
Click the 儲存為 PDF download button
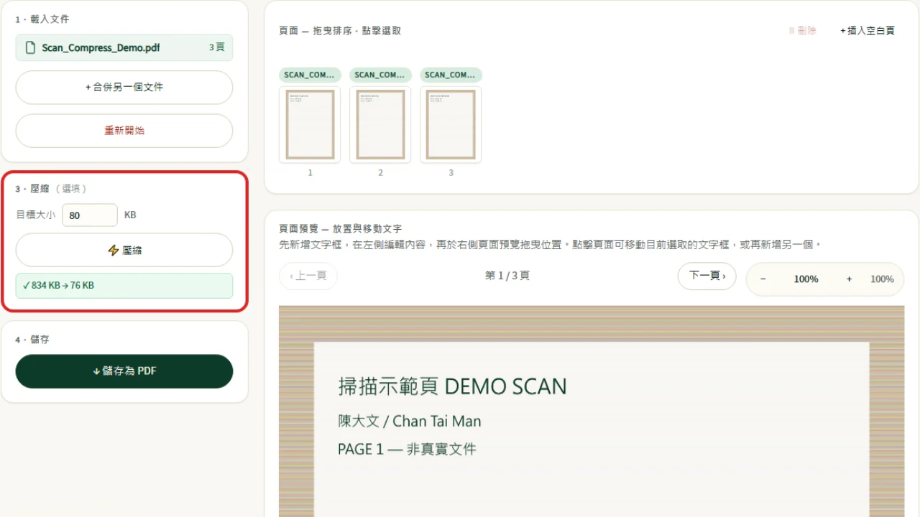[124, 371]
